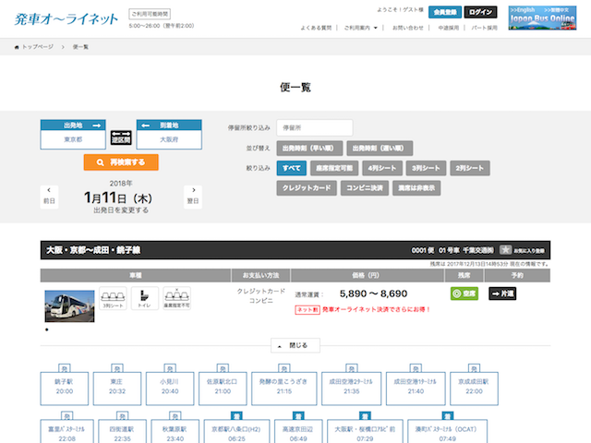Click the star favorite registration icon
Image resolution: width=591 pixels, height=443 pixels.
pyautogui.click(x=505, y=250)
